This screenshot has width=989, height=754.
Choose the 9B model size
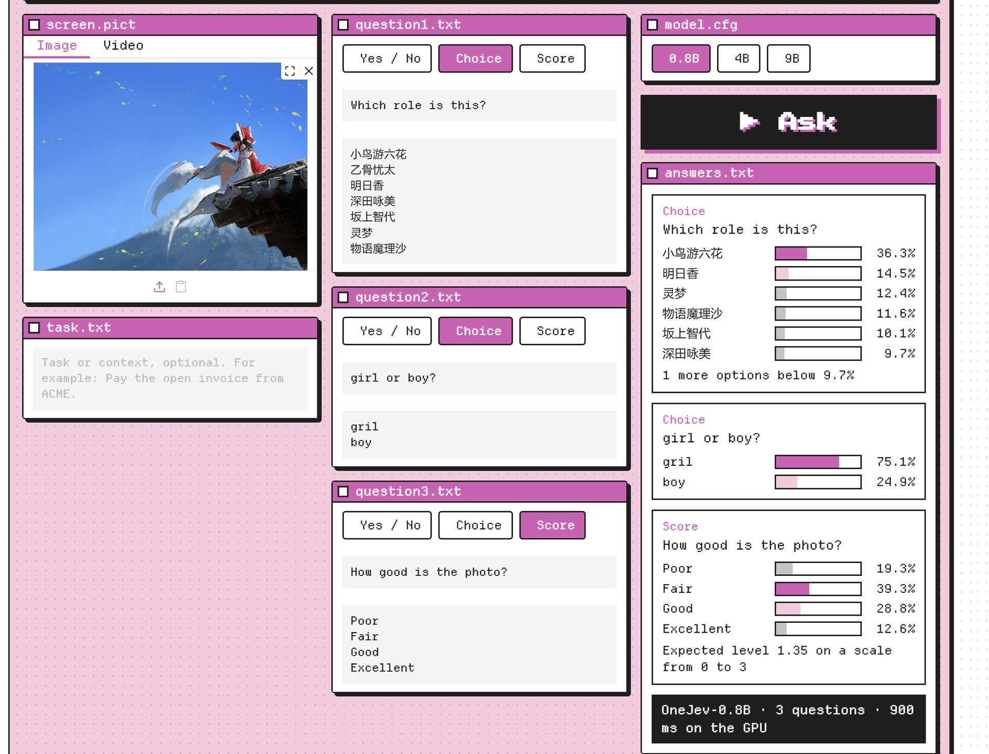coord(789,59)
